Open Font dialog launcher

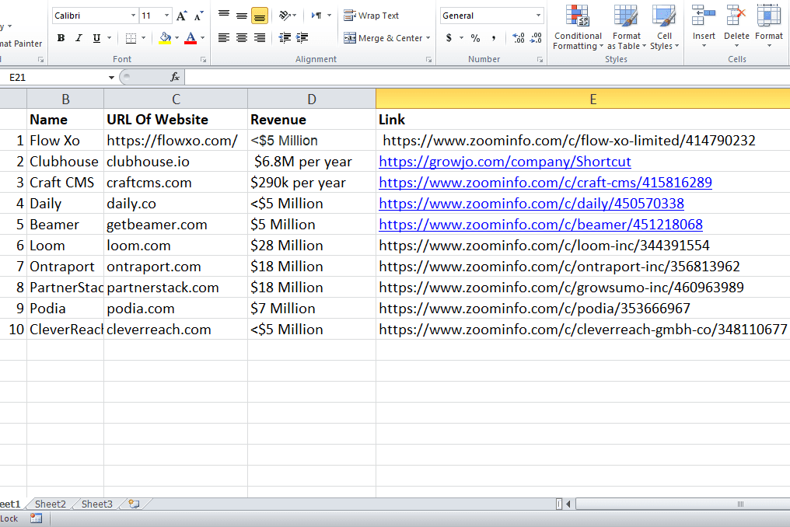tap(204, 59)
